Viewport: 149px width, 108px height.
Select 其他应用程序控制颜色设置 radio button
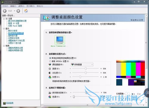(x=50, y=58)
